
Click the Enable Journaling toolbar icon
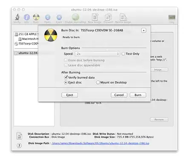[x=75, y=17]
